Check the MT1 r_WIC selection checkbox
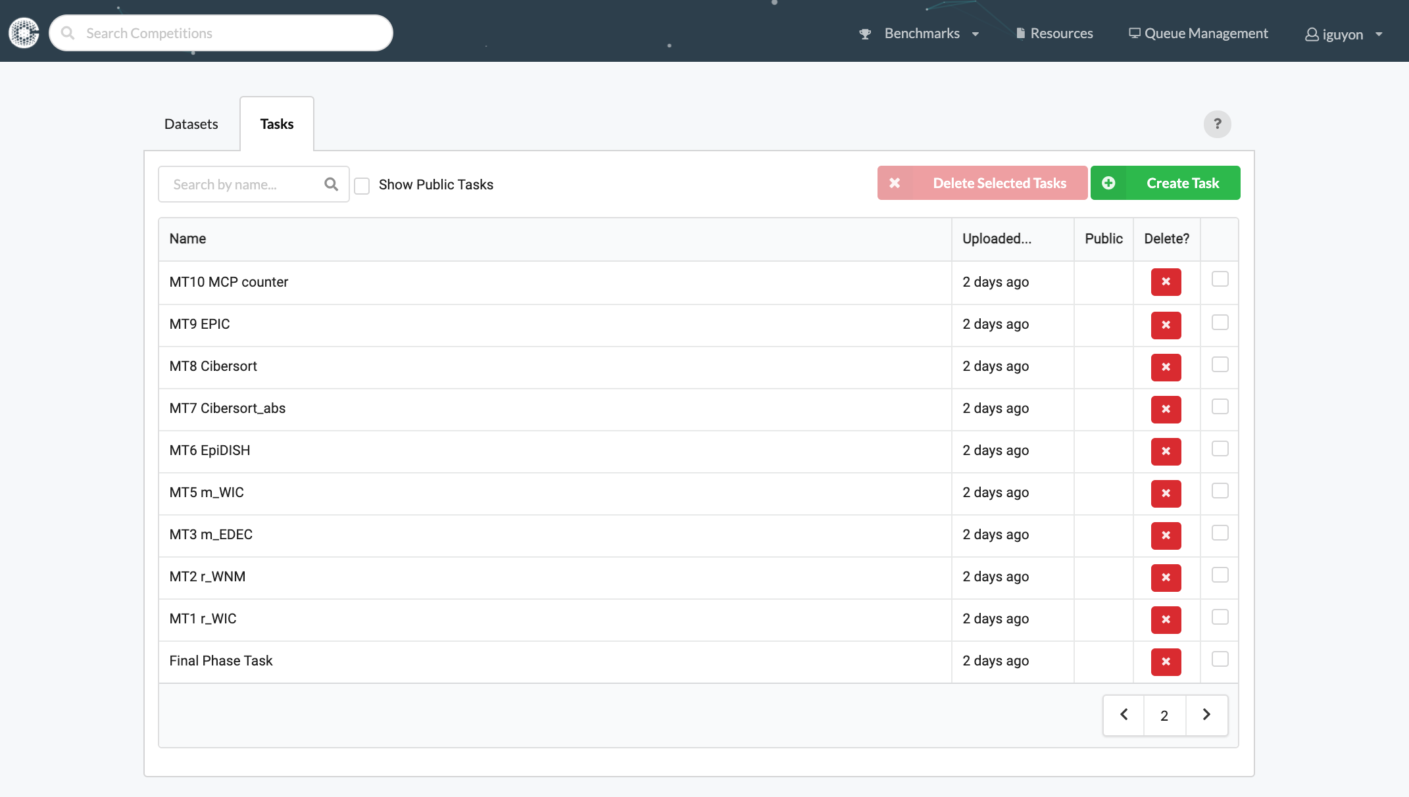The width and height of the screenshot is (1409, 797). (x=1220, y=617)
